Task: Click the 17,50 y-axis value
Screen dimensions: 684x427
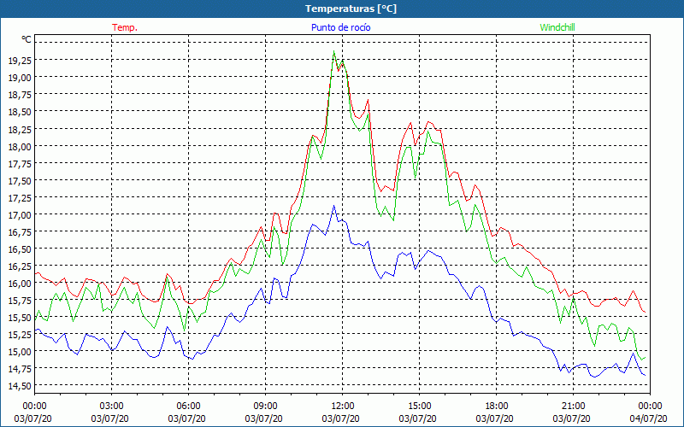Action: 20,180
